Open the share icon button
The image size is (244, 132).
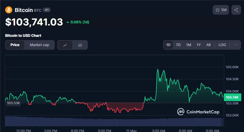[236, 10]
